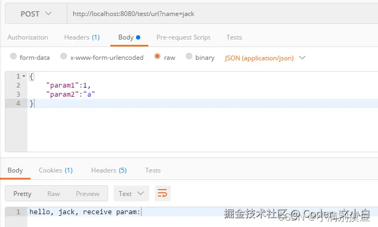Screen dimensions: 378x227
Task: Switch response view to Preview
Action: click(x=88, y=193)
